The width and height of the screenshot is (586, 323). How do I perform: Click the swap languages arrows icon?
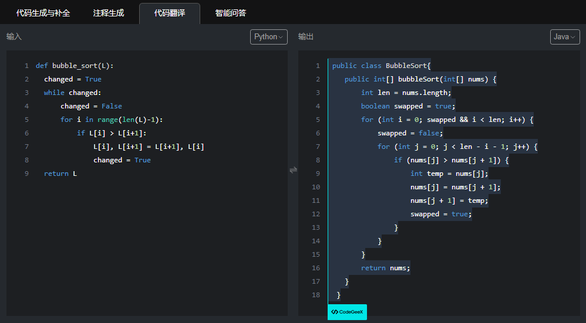coord(293,170)
